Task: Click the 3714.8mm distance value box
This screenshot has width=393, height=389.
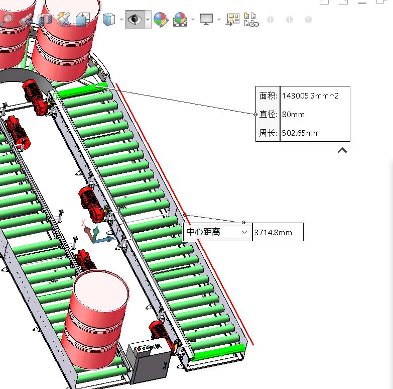Action: click(x=278, y=232)
